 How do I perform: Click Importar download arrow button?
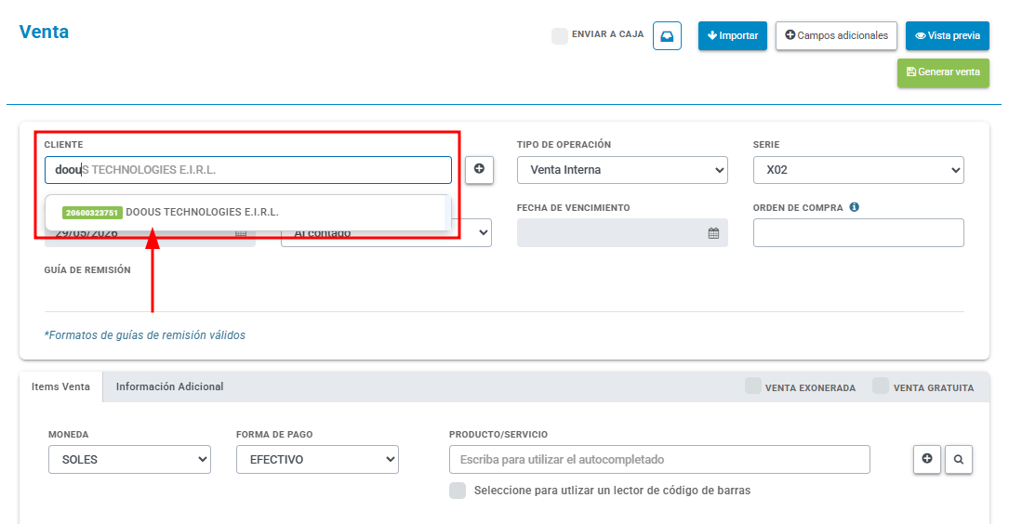[732, 35]
